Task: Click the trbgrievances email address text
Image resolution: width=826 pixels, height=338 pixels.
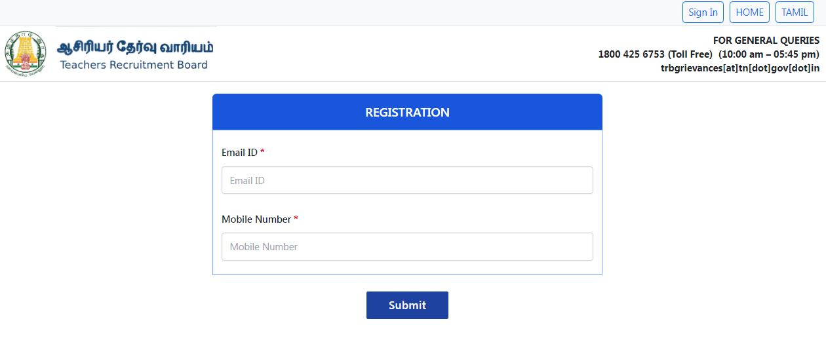Action: [740, 67]
